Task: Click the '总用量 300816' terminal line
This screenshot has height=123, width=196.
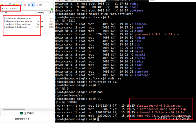Action: (x=66, y=102)
